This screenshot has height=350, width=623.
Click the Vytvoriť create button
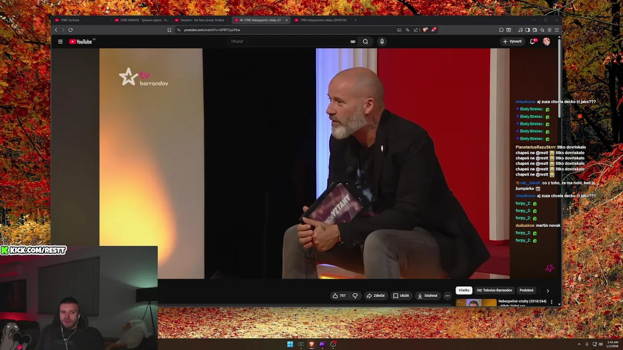(x=513, y=41)
